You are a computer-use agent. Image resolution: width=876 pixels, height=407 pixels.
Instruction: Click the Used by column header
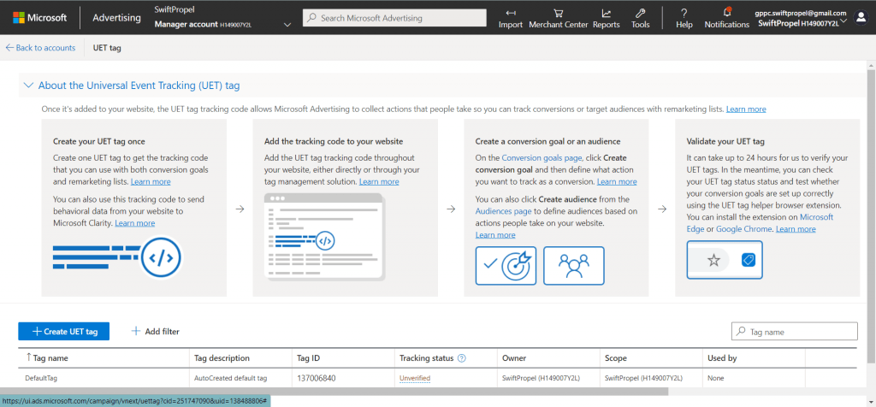pos(722,358)
